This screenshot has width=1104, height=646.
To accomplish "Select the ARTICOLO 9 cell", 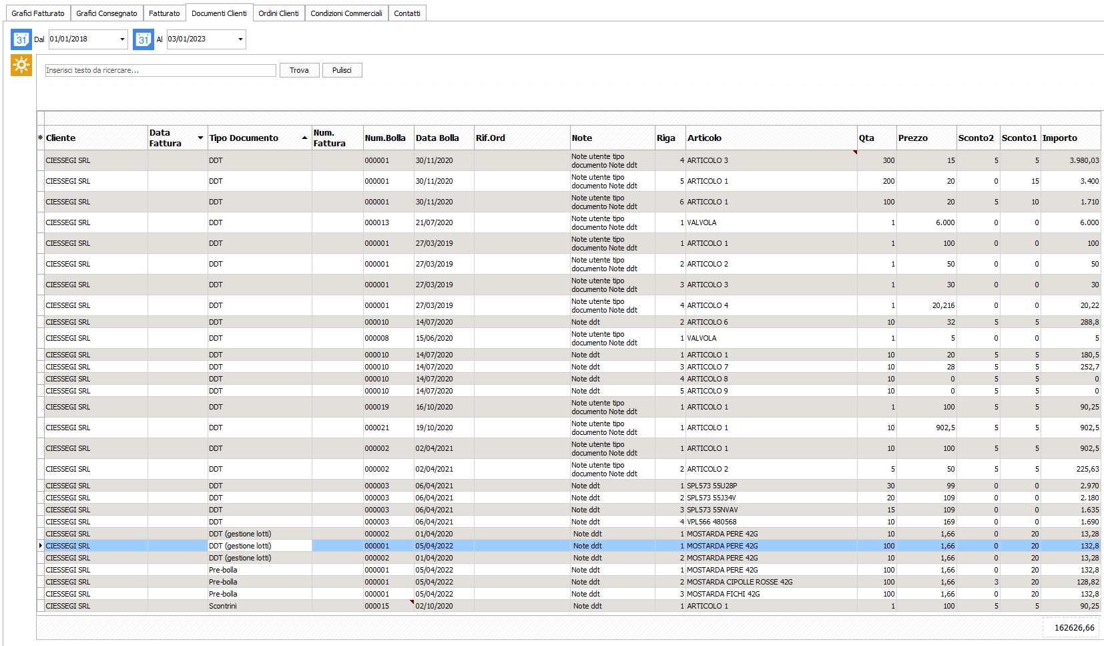I will pos(772,391).
